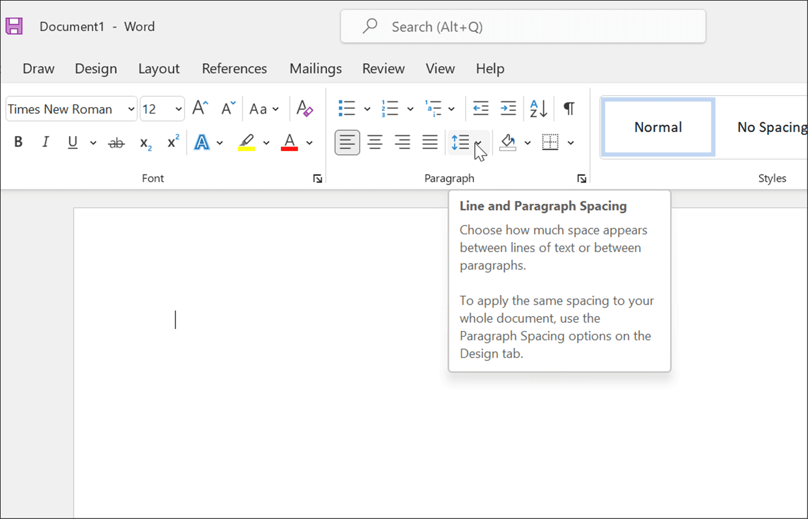Toggle paragraph marks visibility
The height and width of the screenshot is (519, 808).
(x=569, y=109)
